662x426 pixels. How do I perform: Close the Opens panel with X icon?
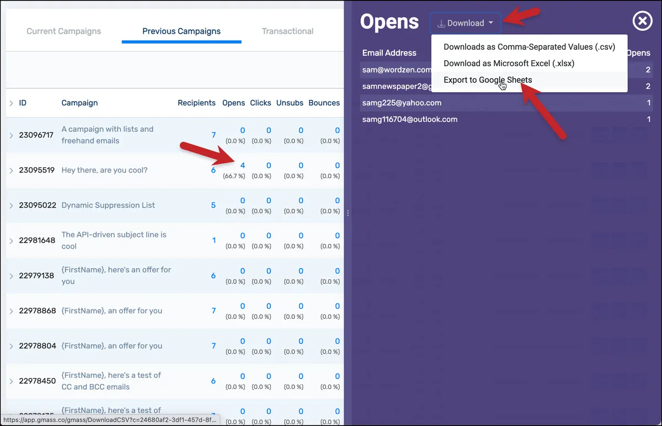pyautogui.click(x=642, y=22)
